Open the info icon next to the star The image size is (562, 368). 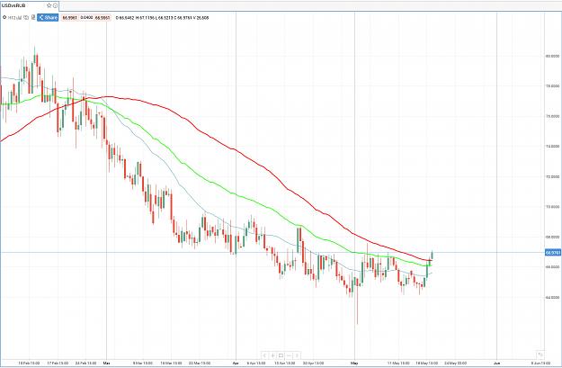[55, 5]
